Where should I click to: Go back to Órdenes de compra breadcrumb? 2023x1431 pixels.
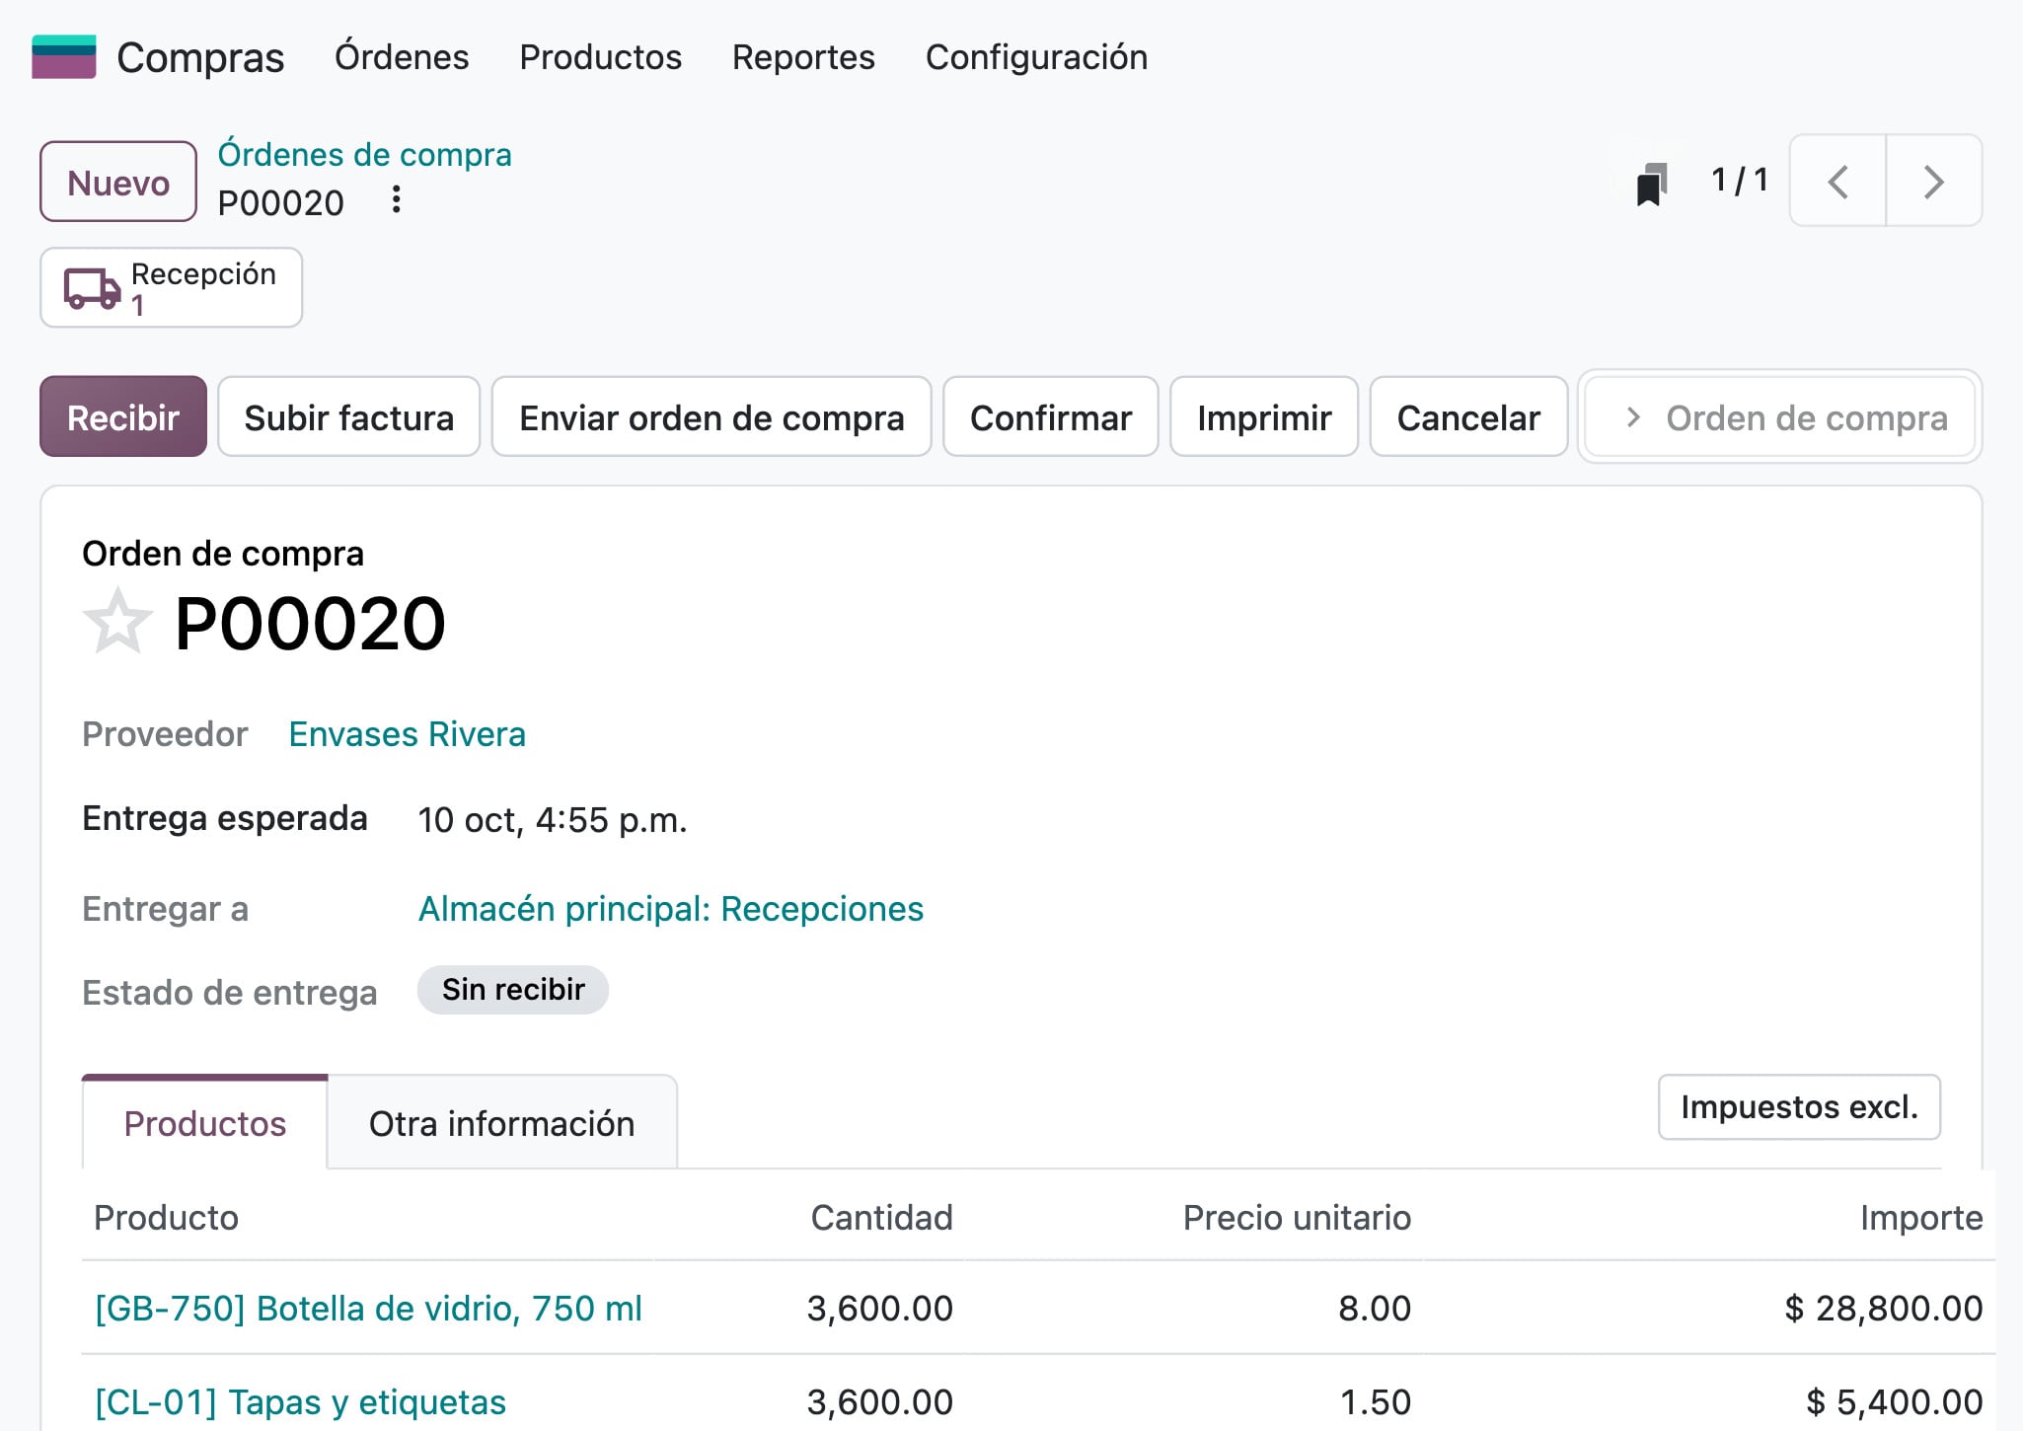coord(365,155)
